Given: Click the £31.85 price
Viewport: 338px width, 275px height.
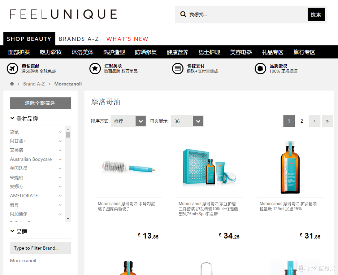Looking at the screenshot, I should [310, 236].
